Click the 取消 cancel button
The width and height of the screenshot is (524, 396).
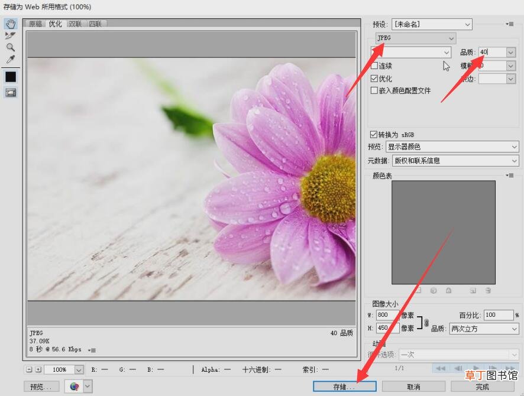click(x=413, y=387)
